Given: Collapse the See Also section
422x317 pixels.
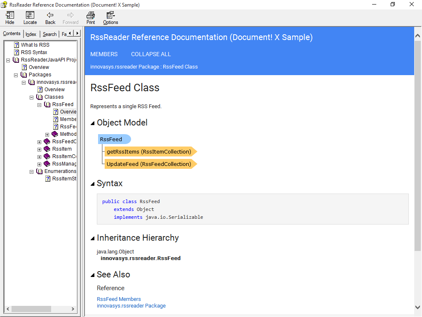Looking at the screenshot, I should click(93, 275).
